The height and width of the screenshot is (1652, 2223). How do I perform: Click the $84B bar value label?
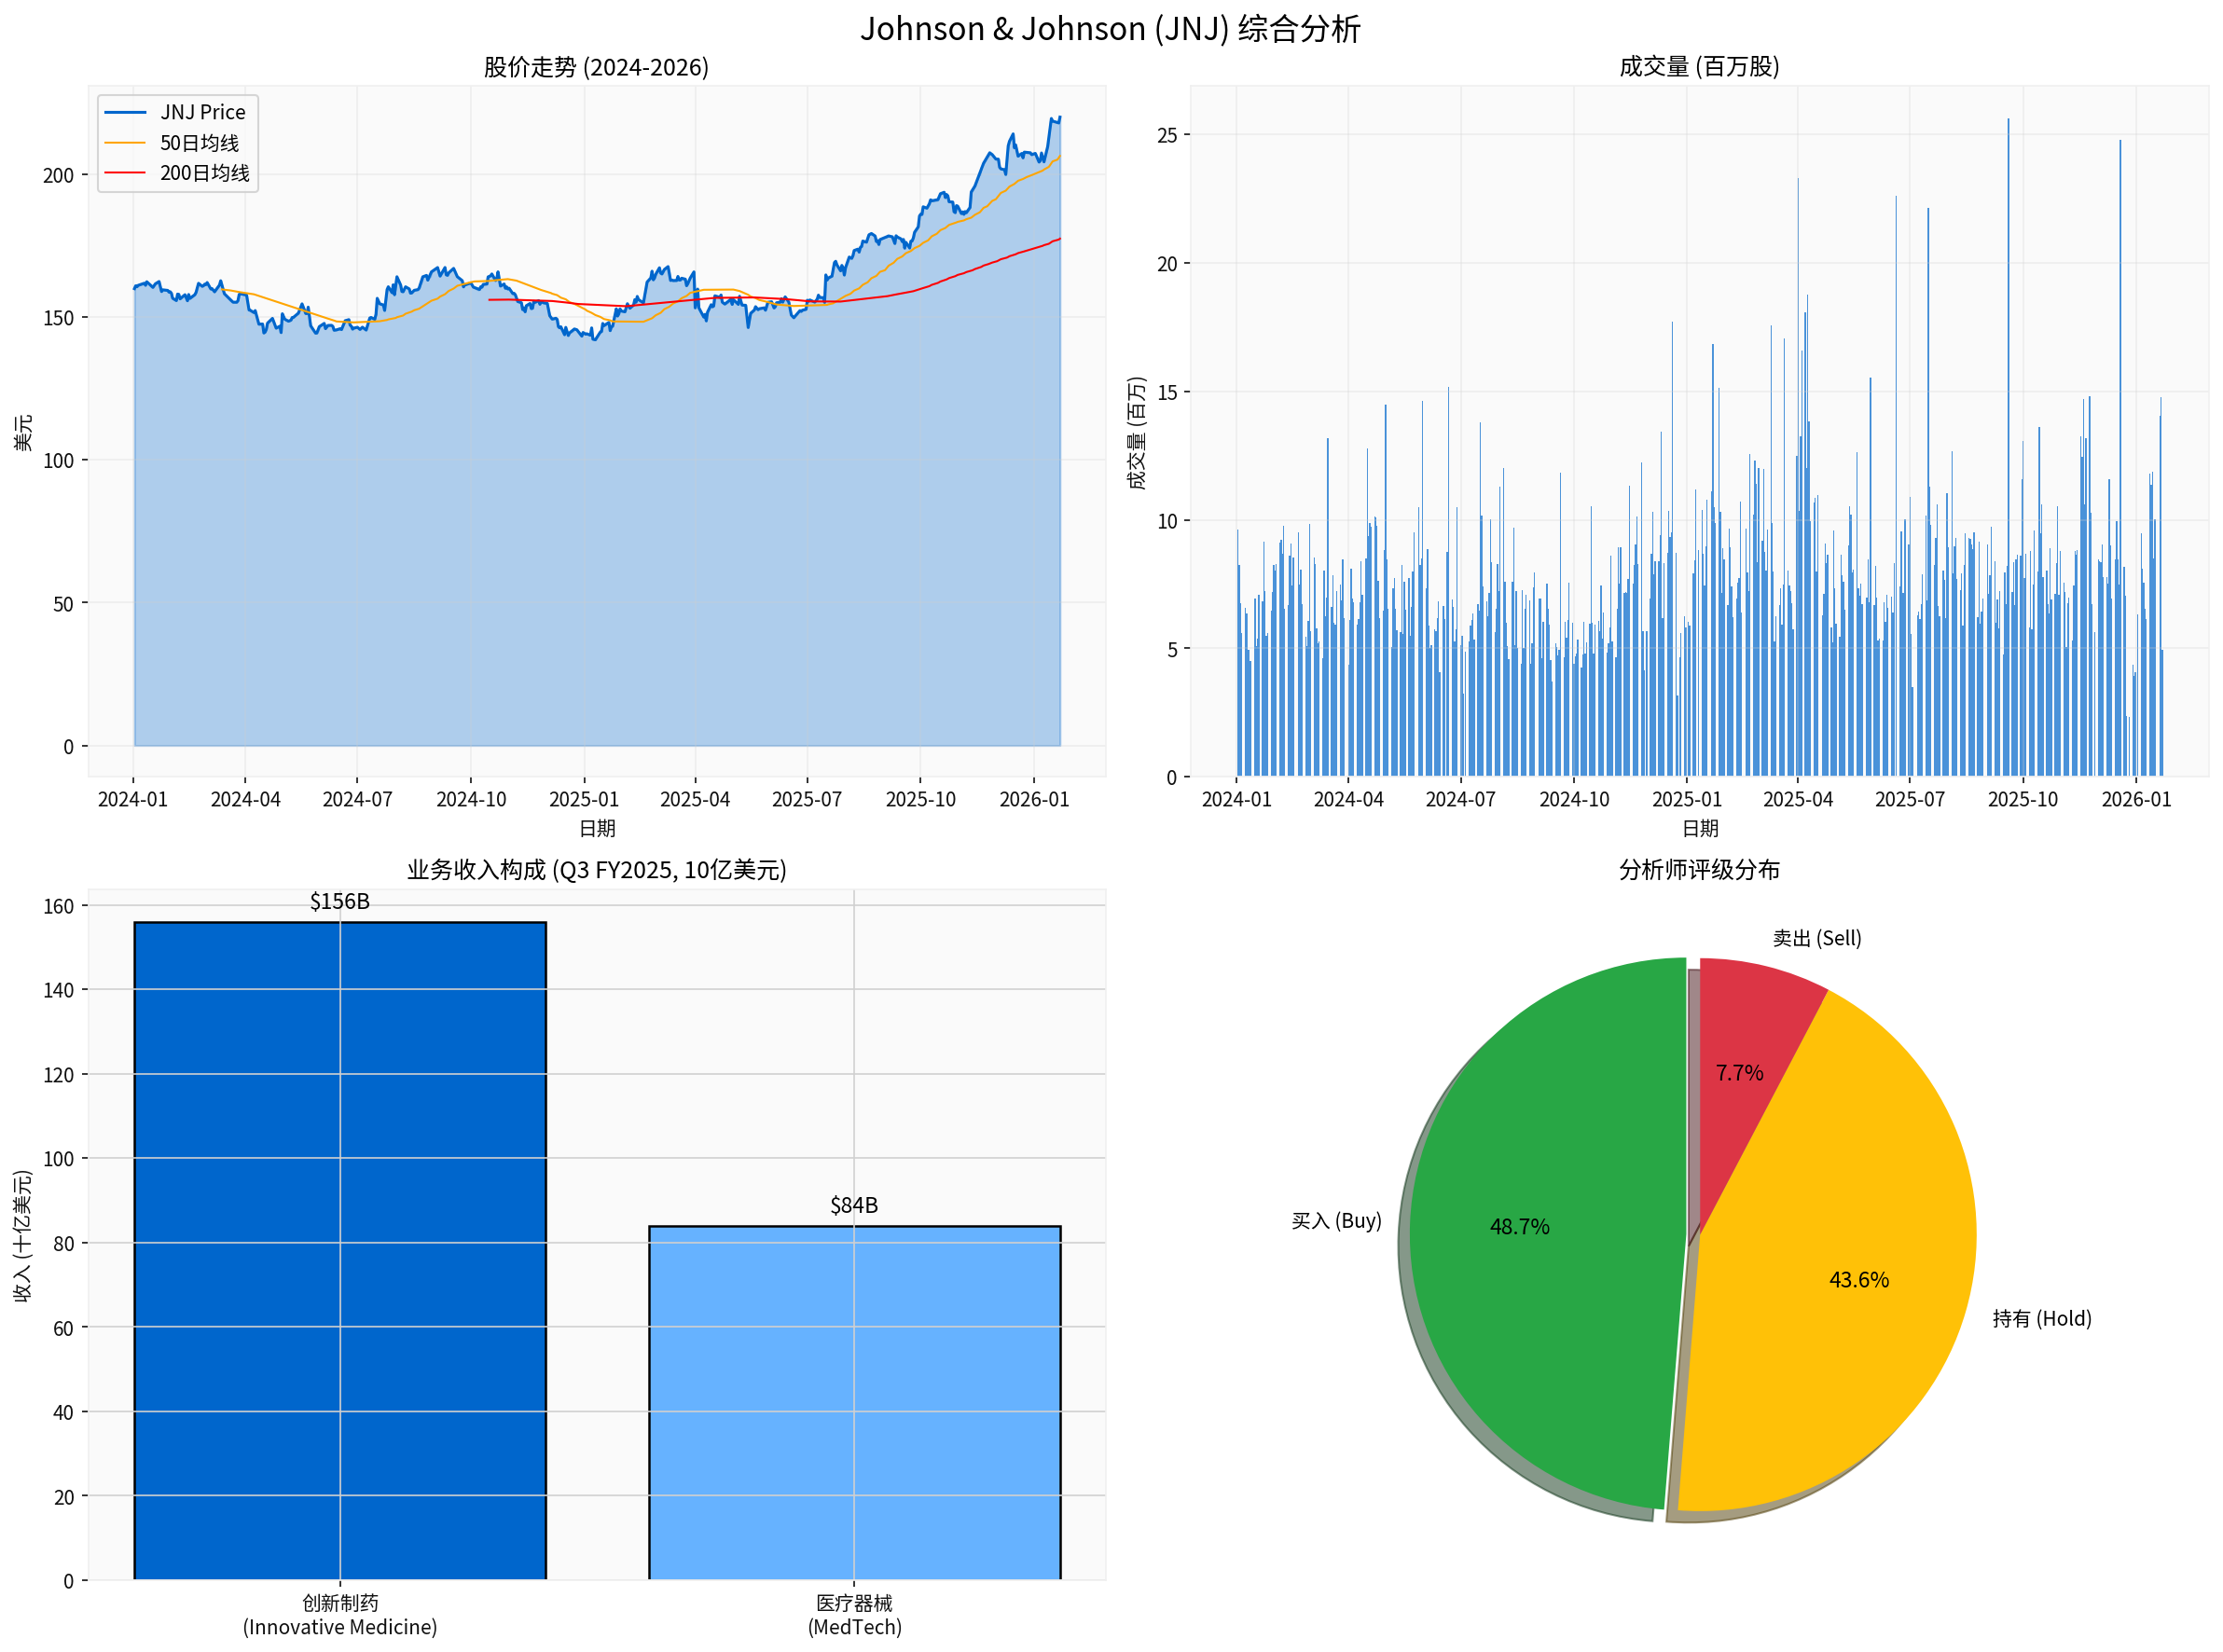point(854,1205)
